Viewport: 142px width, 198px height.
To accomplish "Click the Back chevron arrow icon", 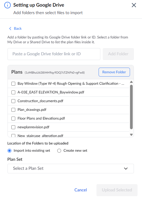I will (10, 29).
